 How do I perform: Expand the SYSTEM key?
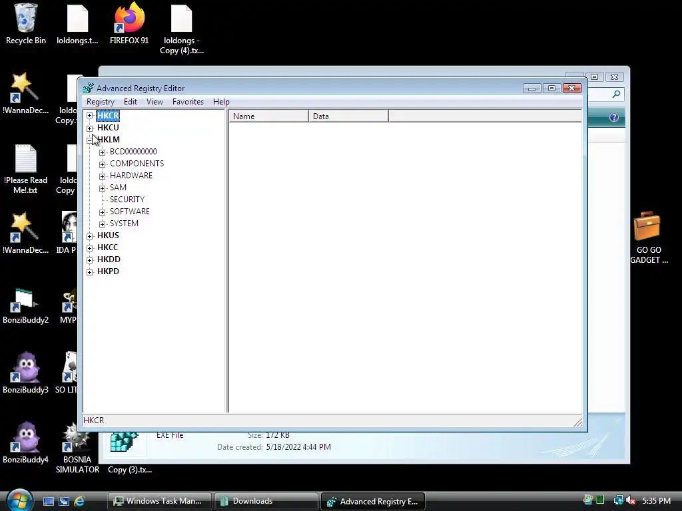pyautogui.click(x=102, y=224)
